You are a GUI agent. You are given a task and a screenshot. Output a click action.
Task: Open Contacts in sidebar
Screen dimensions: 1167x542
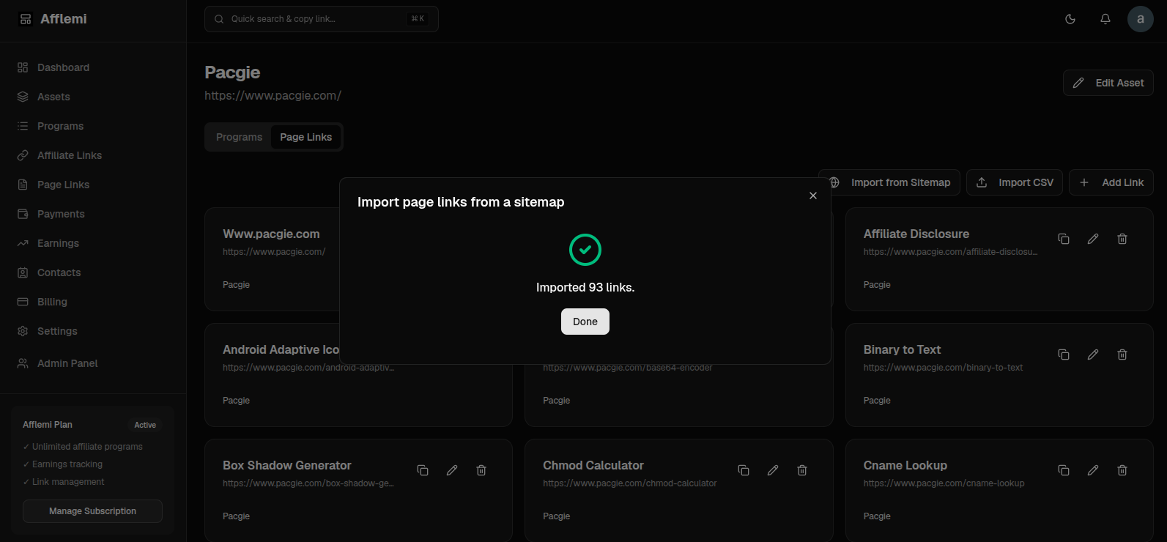click(x=93, y=272)
